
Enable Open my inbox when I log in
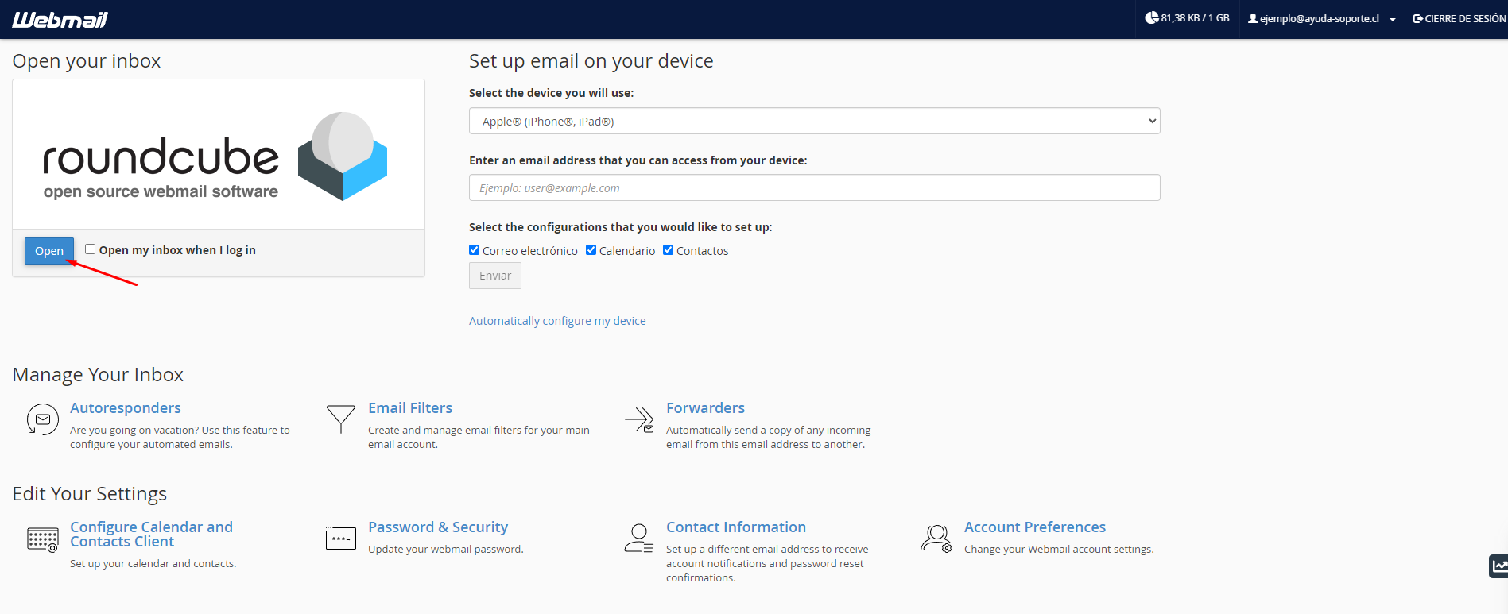click(91, 249)
